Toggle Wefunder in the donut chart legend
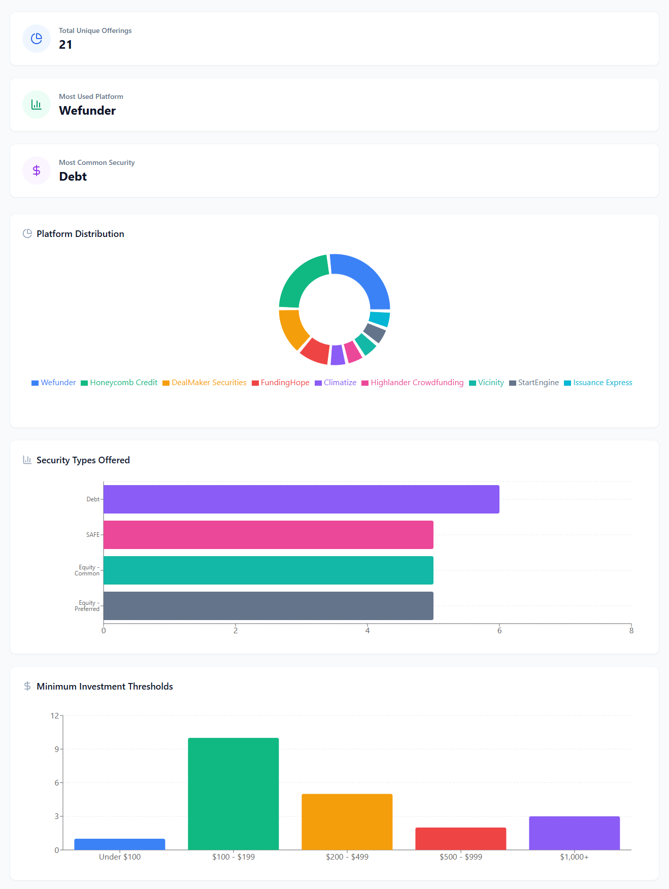 [54, 383]
